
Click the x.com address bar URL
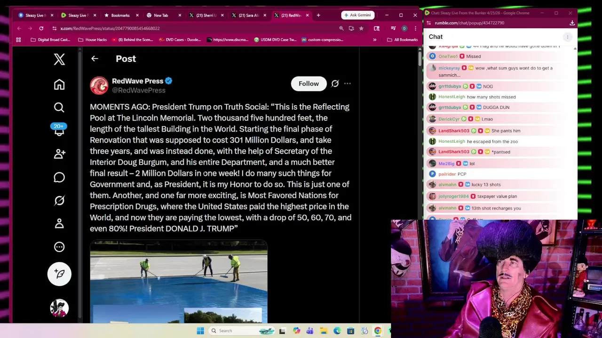(x=110, y=28)
